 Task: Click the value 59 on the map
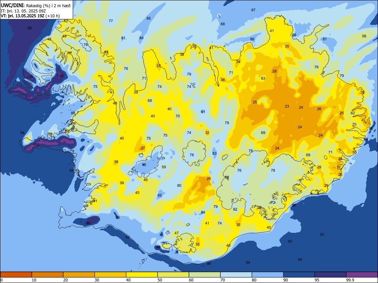pos(164,167)
